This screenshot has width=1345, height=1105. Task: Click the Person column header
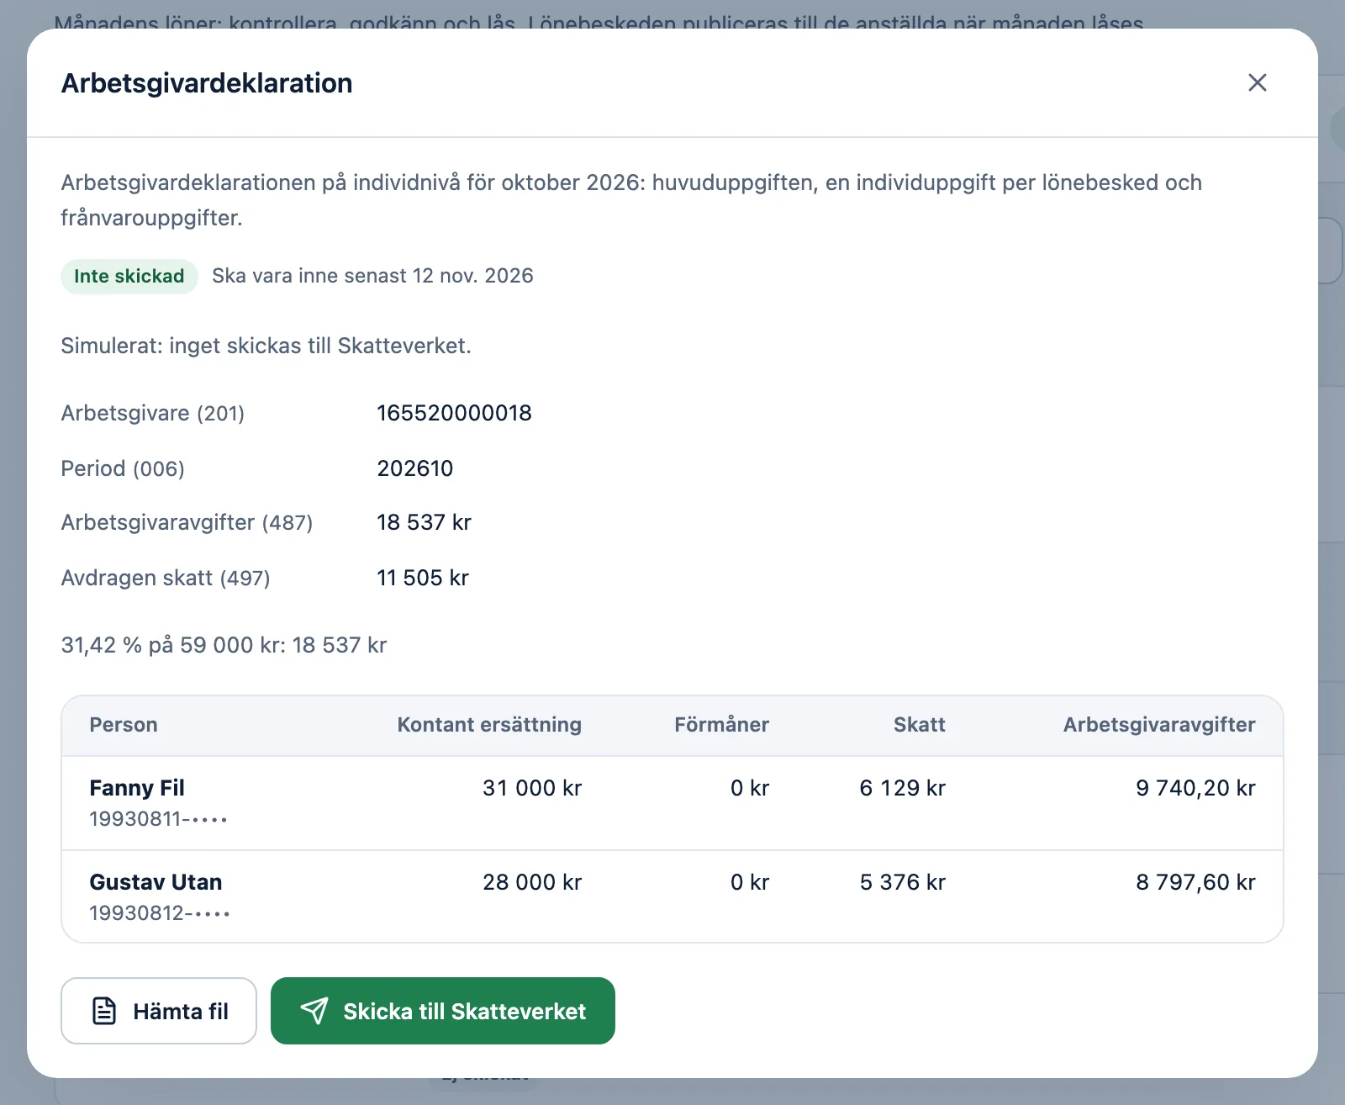124,725
